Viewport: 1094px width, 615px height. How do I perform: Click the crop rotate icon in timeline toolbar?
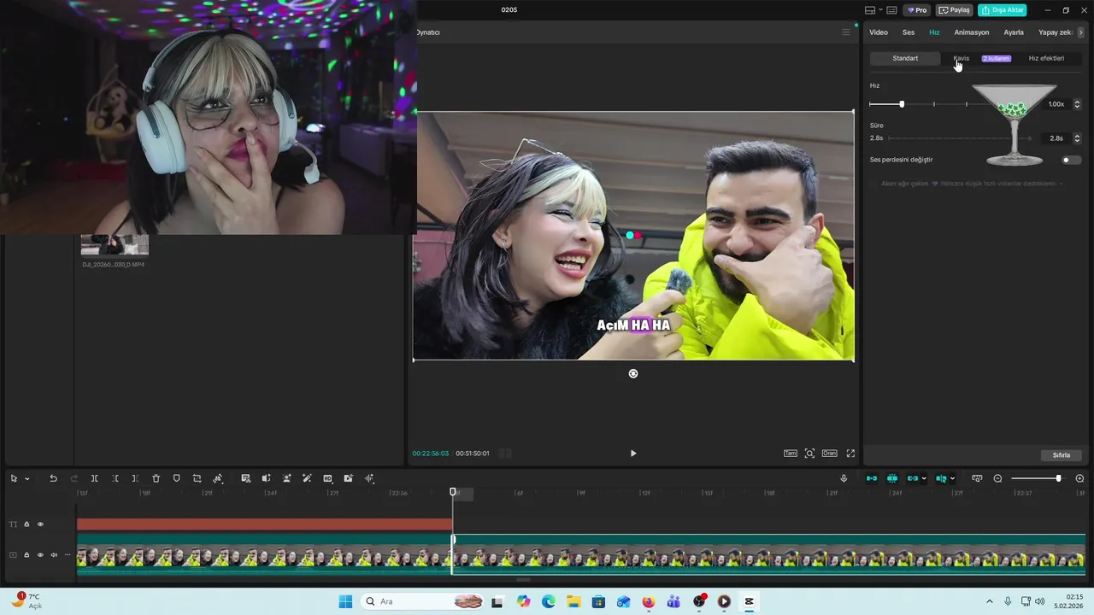(197, 478)
